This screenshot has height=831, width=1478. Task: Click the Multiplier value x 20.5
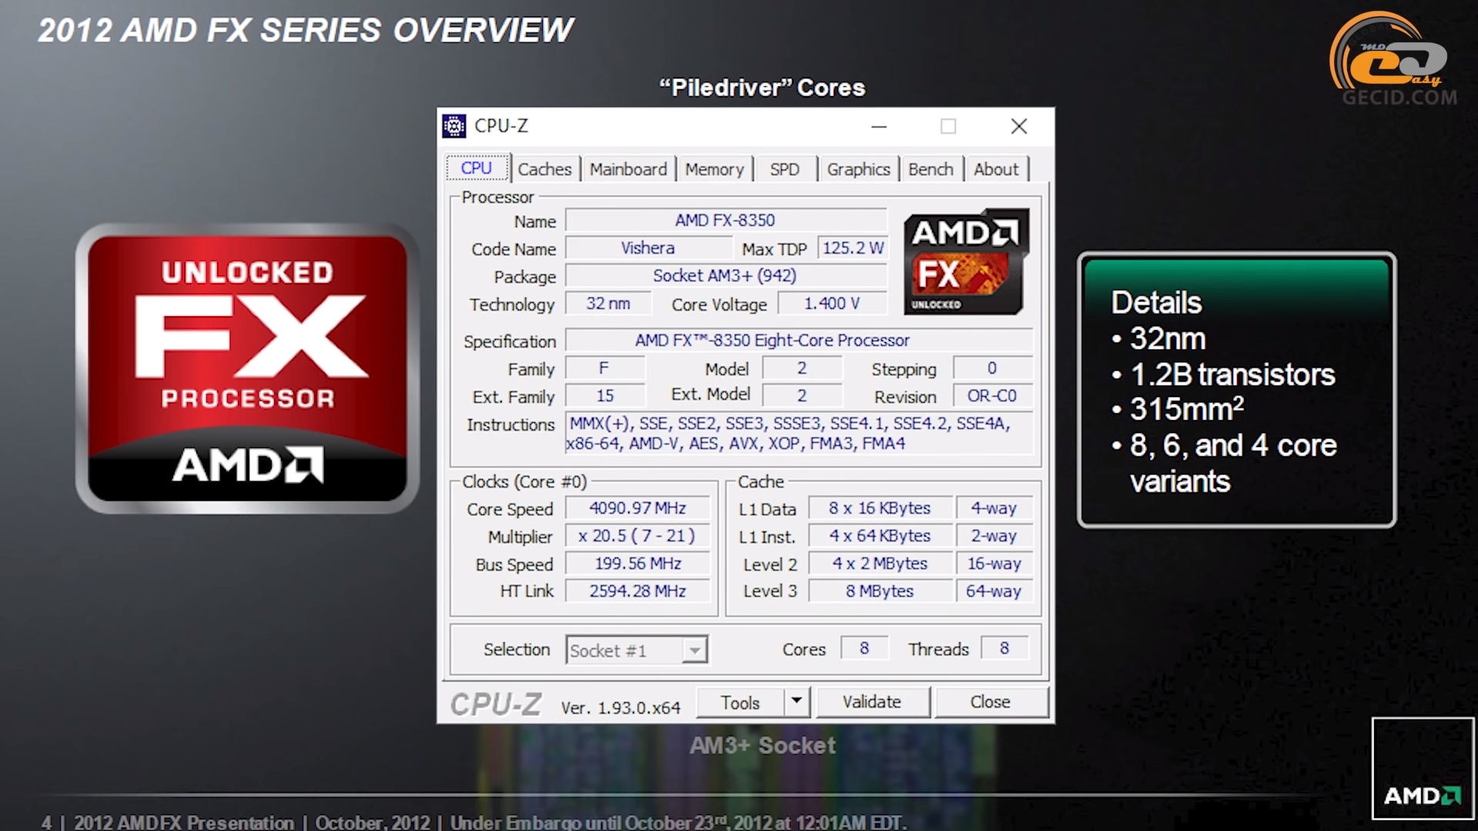pos(637,536)
